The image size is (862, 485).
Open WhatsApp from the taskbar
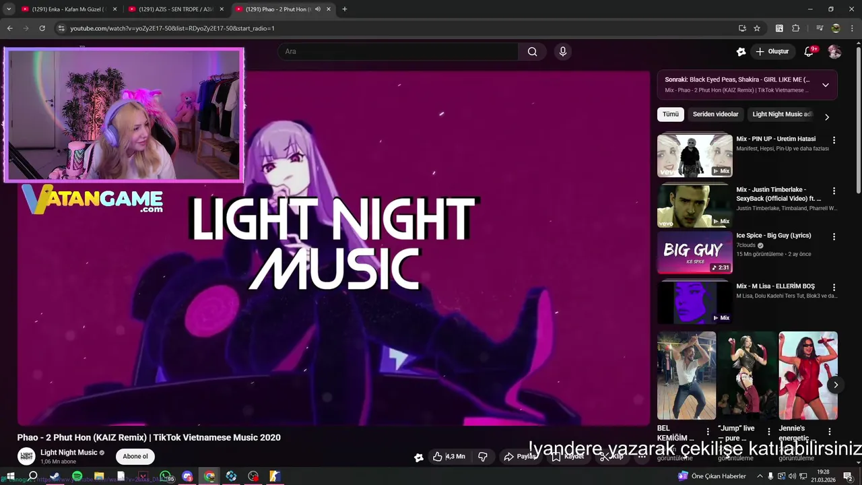tap(165, 476)
